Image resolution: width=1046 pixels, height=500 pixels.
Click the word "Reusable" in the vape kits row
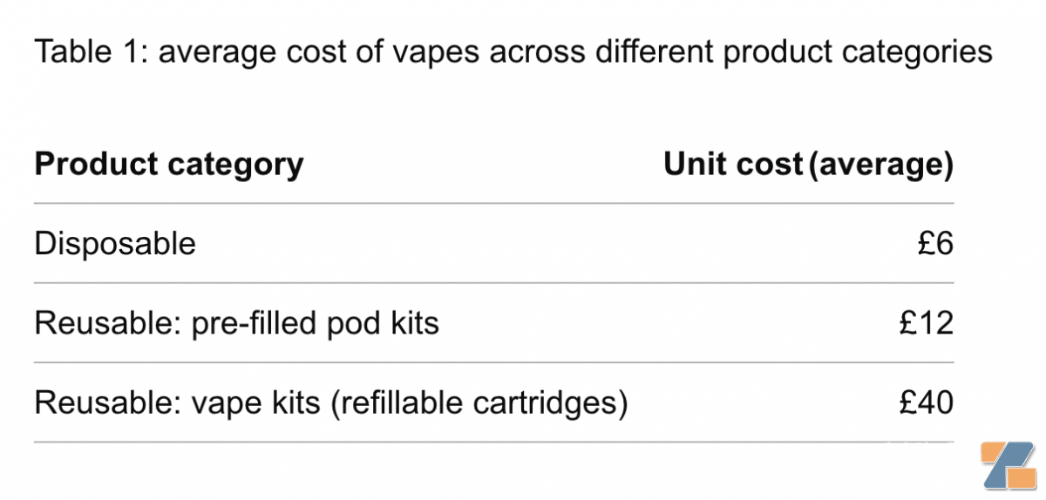(x=99, y=403)
